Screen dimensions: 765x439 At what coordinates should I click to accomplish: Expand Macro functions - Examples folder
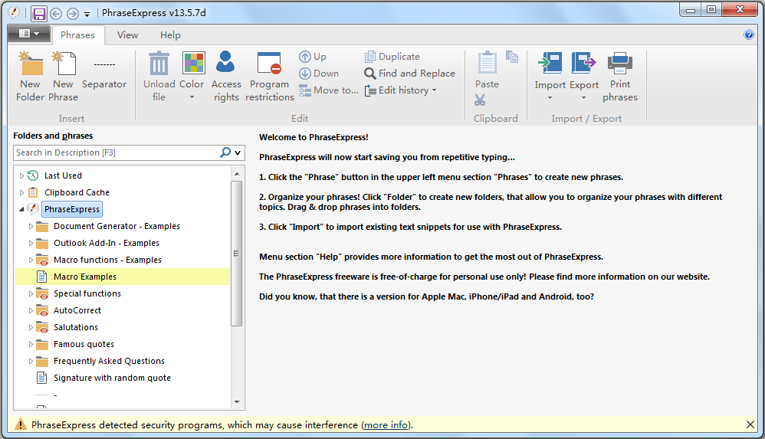pos(31,260)
